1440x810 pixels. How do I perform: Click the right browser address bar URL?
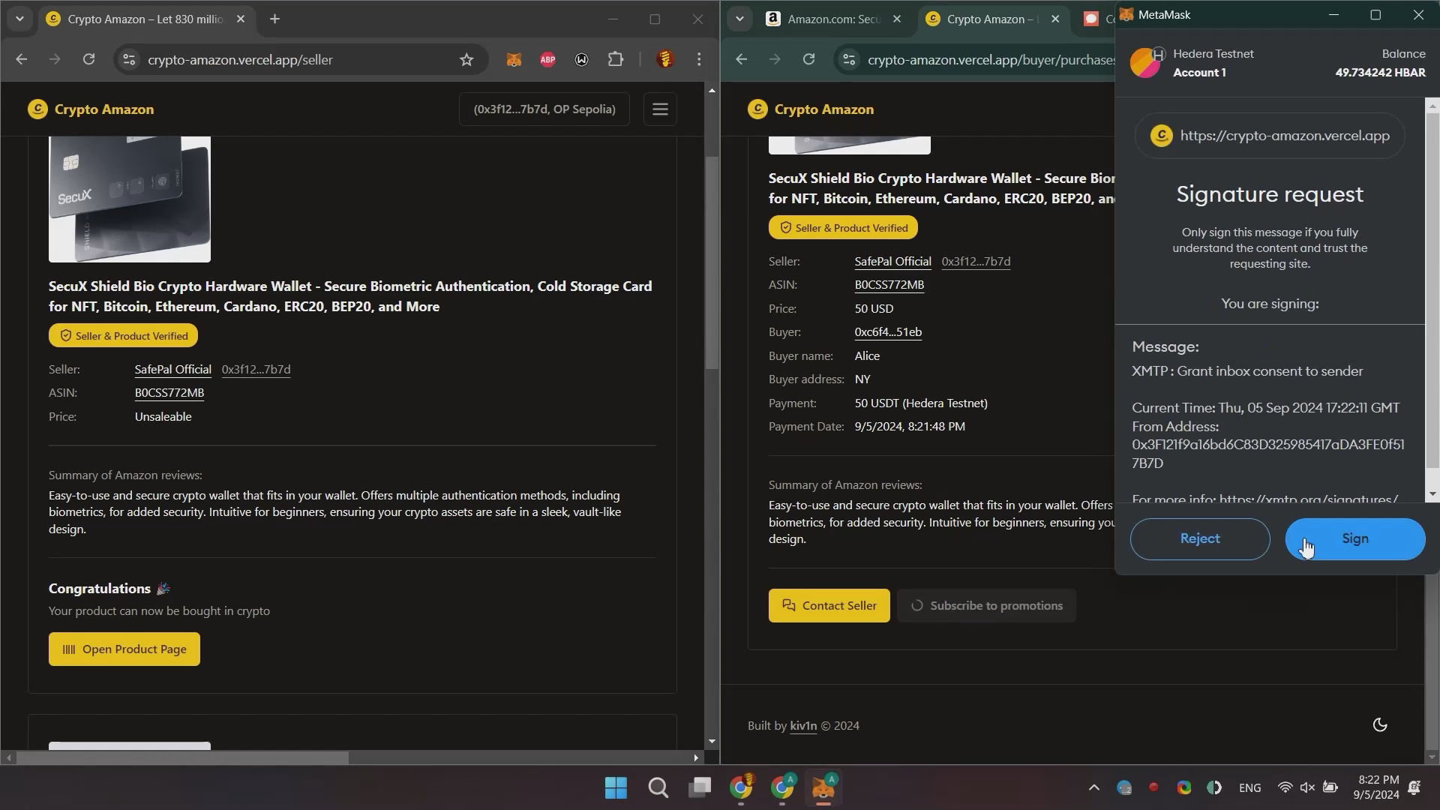990,59
